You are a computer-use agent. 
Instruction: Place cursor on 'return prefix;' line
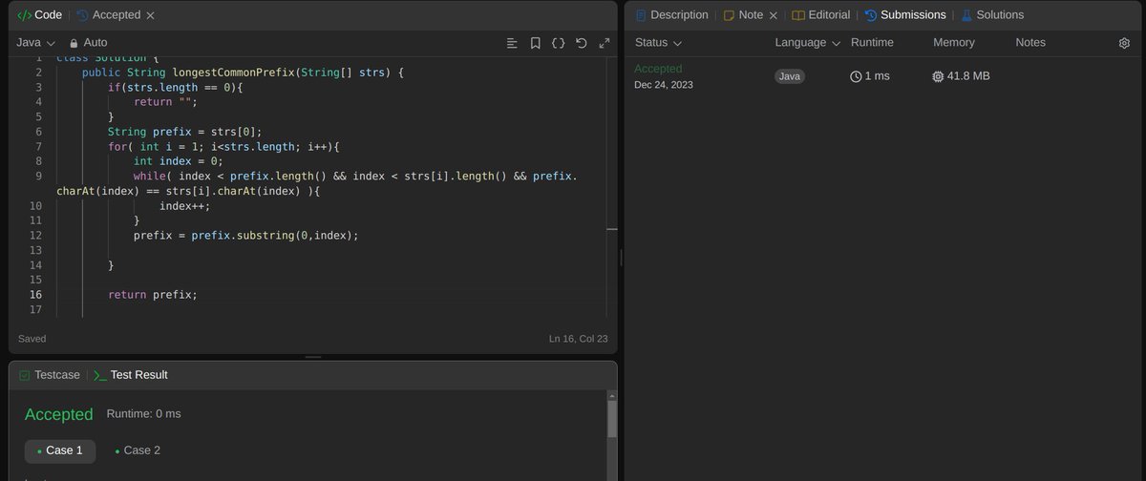pos(153,295)
